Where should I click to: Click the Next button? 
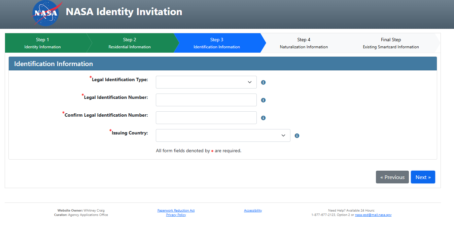coord(423,177)
